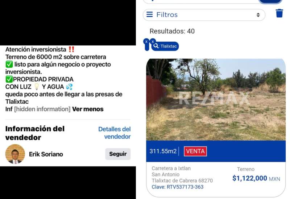
Task: Open Erik Soriano's profile picture
Action: [15, 154]
